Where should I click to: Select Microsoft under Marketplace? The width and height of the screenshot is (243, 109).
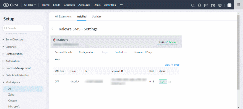click(x=14, y=107)
